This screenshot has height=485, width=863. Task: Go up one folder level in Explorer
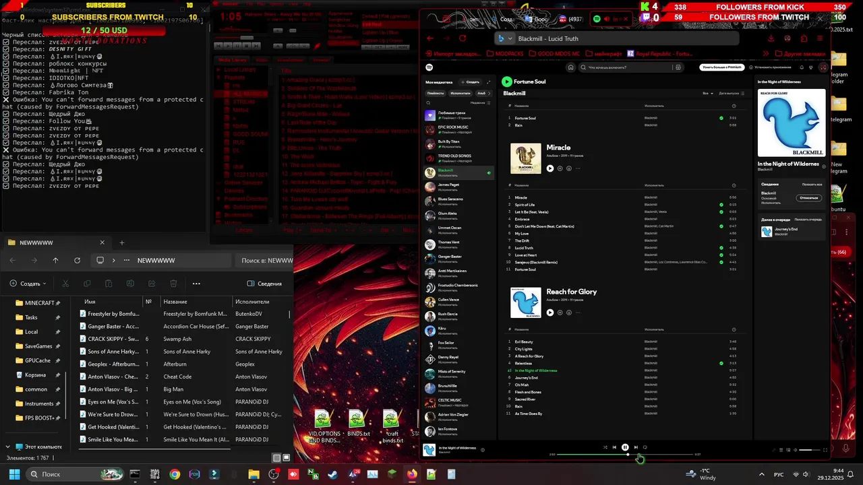(55, 260)
